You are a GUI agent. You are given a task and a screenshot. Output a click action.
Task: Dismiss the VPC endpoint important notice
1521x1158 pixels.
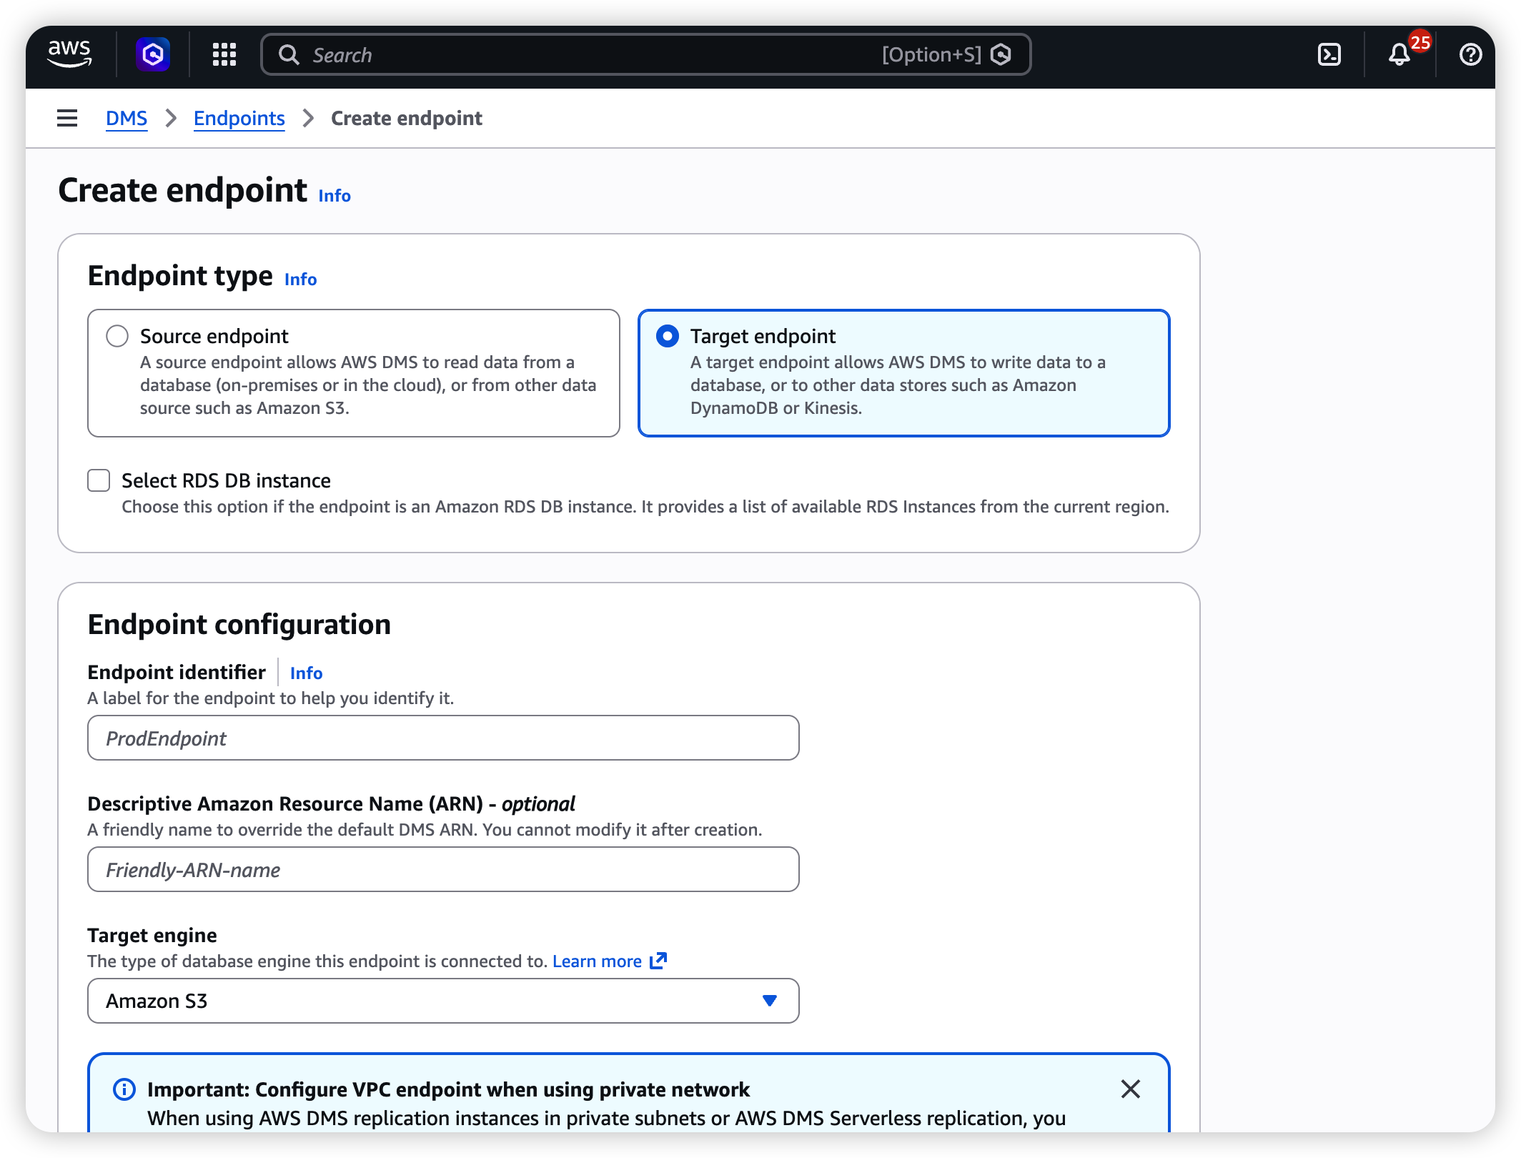(1130, 1089)
